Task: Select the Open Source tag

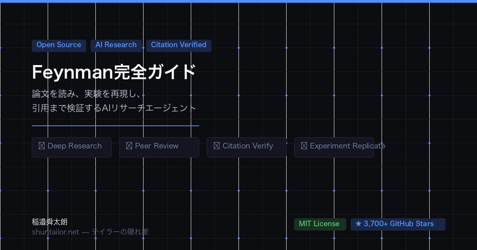Action: 59,45
